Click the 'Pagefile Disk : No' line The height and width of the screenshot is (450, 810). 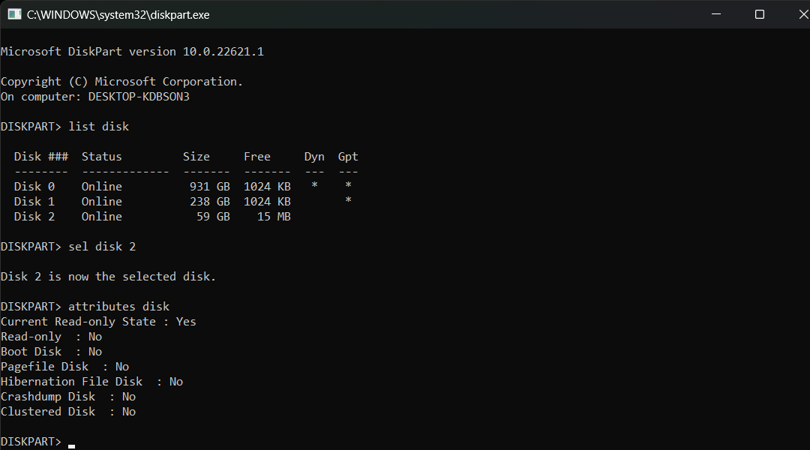tap(65, 366)
